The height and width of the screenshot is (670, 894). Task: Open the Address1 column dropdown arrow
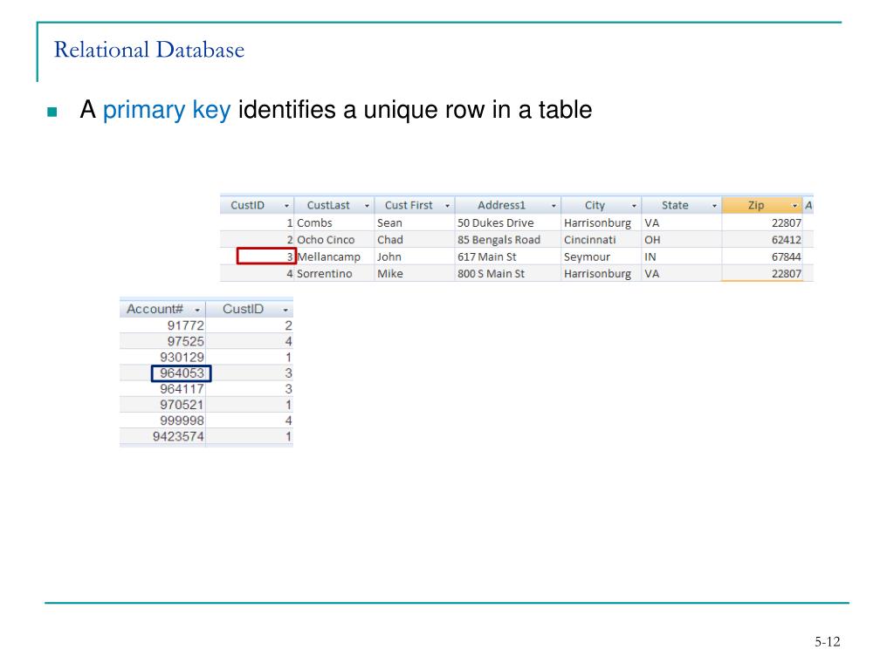click(553, 206)
